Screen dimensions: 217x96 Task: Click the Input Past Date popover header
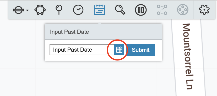tap(103, 32)
